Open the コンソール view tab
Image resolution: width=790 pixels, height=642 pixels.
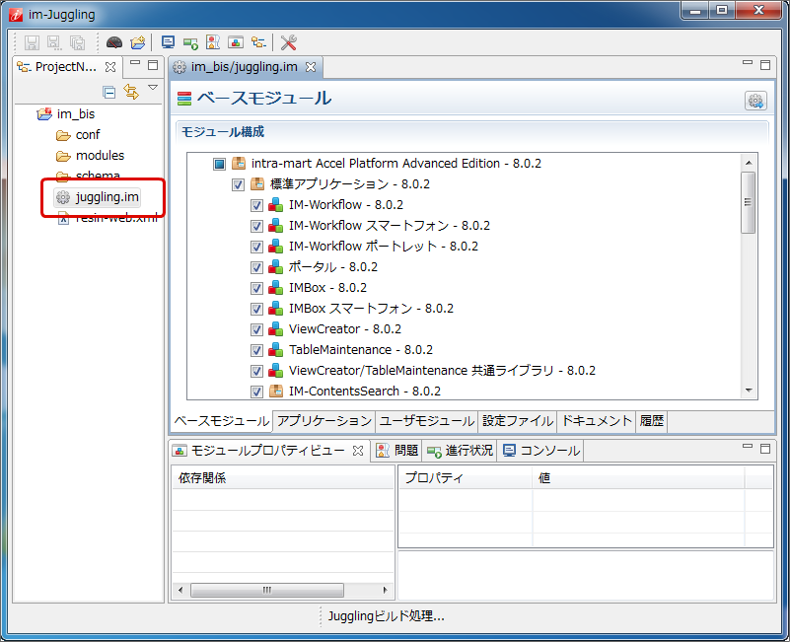pyautogui.click(x=541, y=451)
